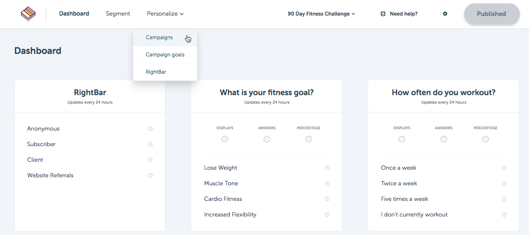Image resolution: width=529 pixels, height=235 pixels.
Task: Choose Campaign goals menu entry
Action: point(165,55)
